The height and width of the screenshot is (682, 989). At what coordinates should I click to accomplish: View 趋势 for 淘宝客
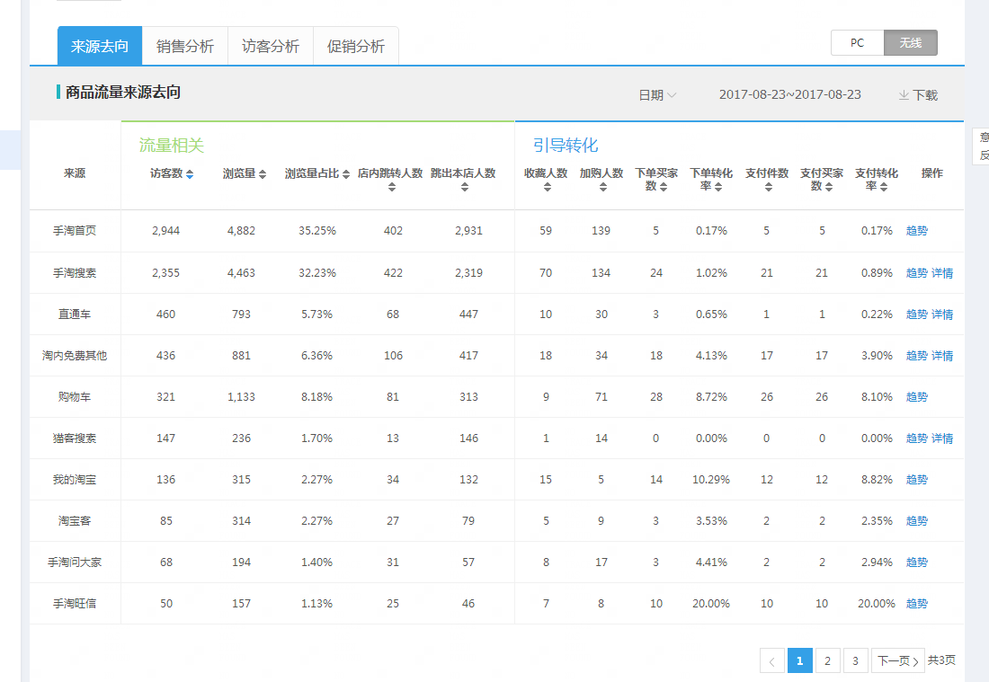pos(916,520)
